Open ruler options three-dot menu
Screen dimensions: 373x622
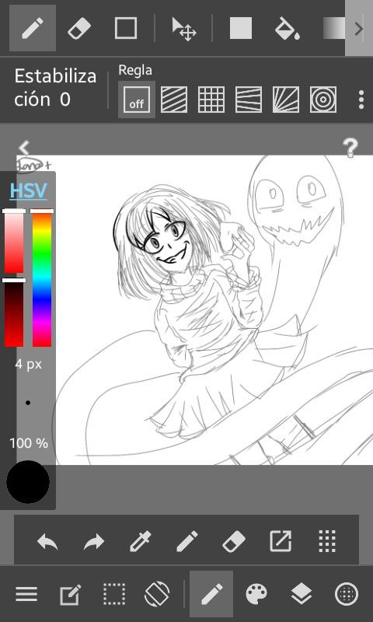tap(361, 100)
